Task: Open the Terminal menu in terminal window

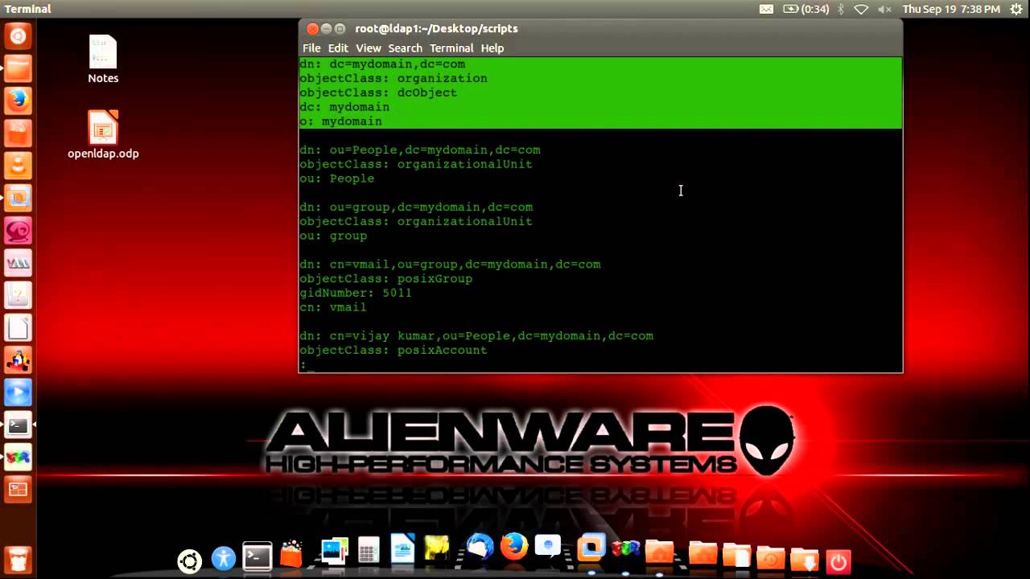Action: click(x=451, y=48)
